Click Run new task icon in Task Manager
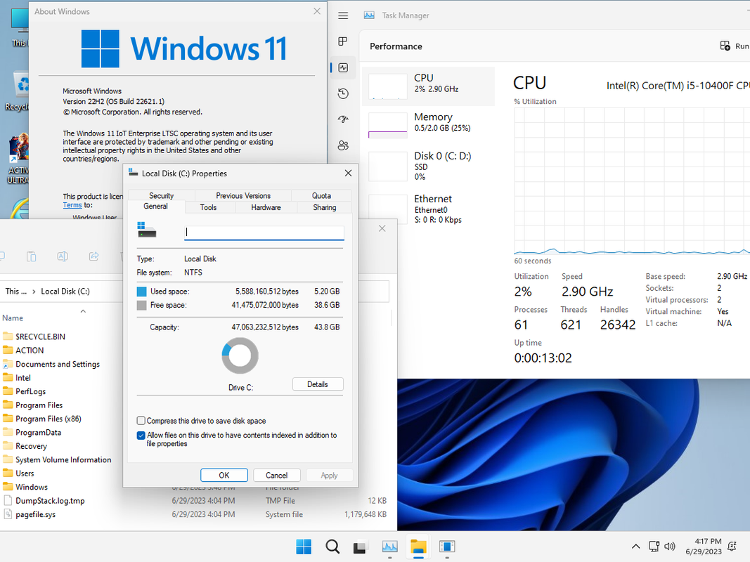Screen dimensions: 750x562 (725, 46)
